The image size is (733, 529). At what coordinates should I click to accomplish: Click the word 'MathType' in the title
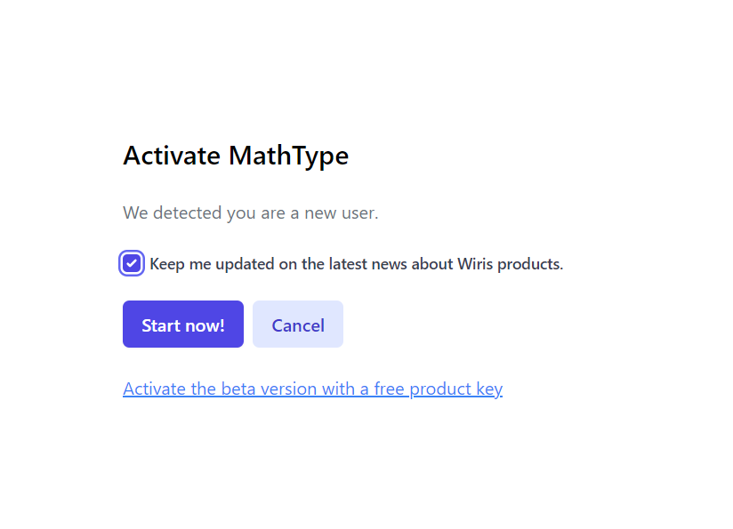pyautogui.click(x=288, y=156)
